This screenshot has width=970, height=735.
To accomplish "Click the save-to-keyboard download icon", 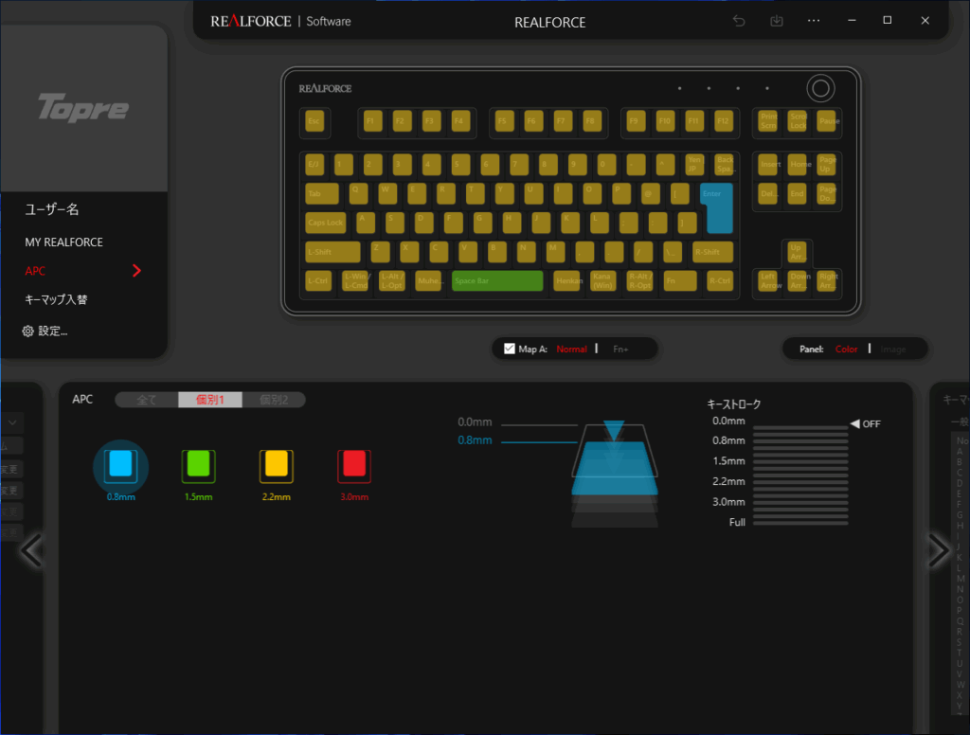I will coord(777,21).
